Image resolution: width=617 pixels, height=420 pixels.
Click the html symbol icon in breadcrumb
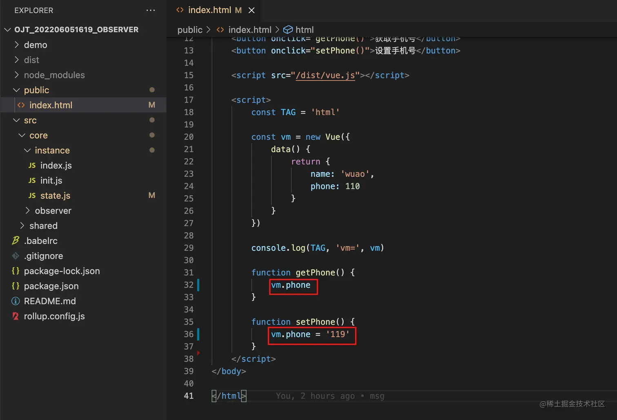coord(288,30)
